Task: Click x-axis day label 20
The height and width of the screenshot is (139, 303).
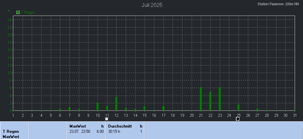Action: [192, 115]
